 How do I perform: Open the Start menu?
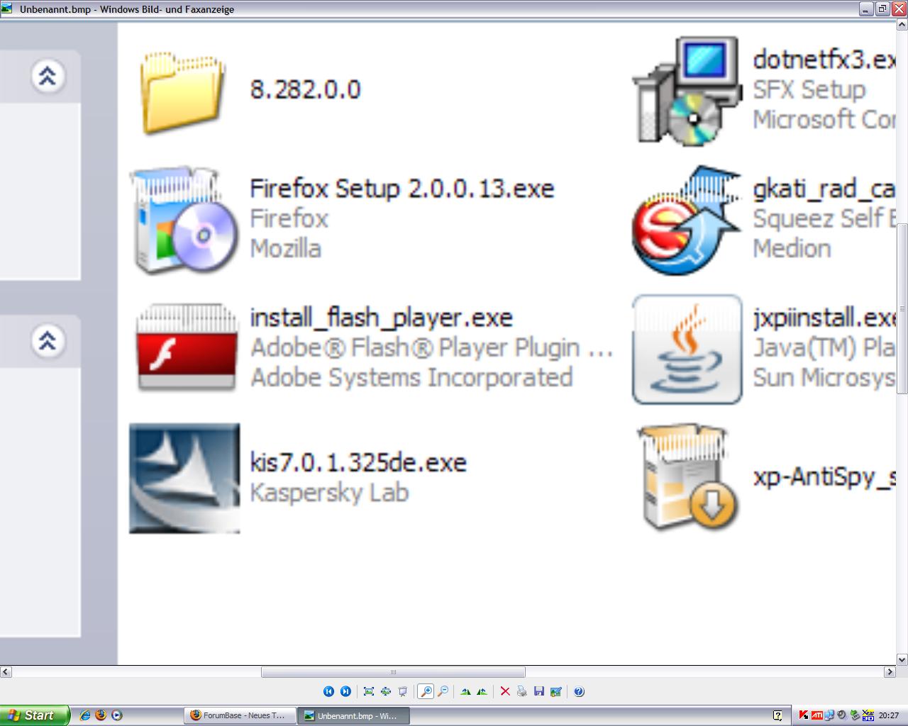click(x=35, y=715)
